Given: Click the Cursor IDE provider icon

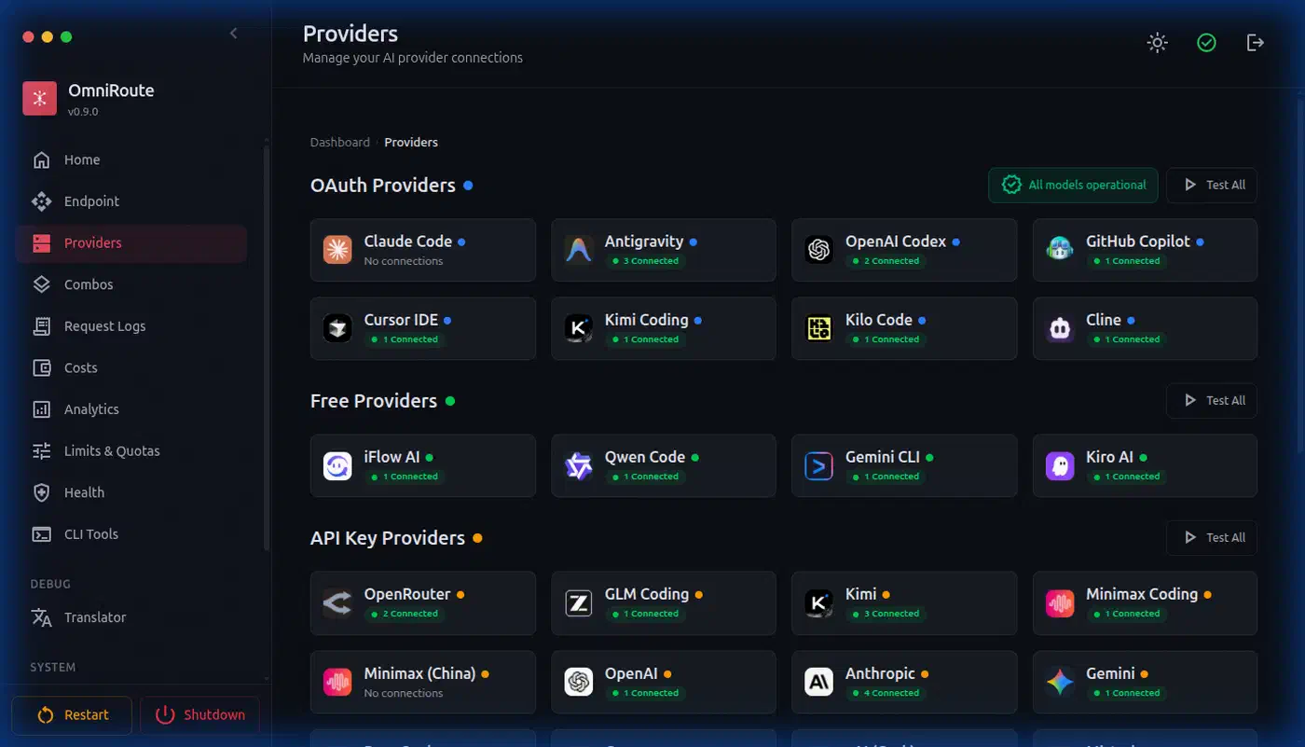Looking at the screenshot, I should [337, 328].
